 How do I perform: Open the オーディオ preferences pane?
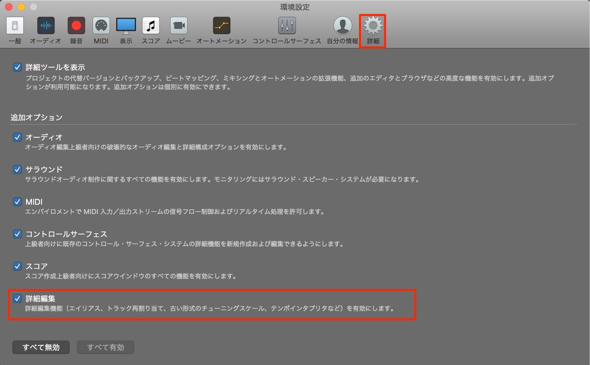(x=45, y=31)
